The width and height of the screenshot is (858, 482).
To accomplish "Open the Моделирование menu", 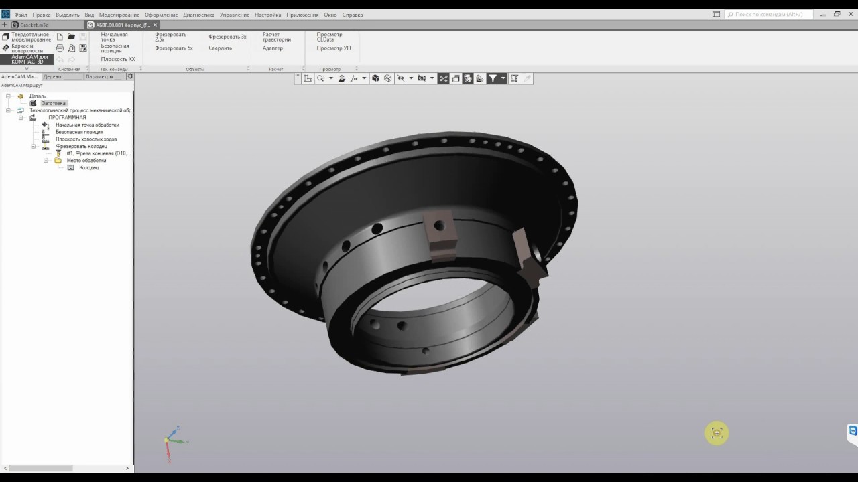I will (x=119, y=15).
